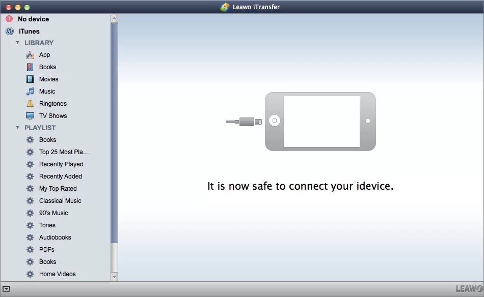Click the disclosure arrow at bottom left
The image size is (484, 297).
(7, 288)
